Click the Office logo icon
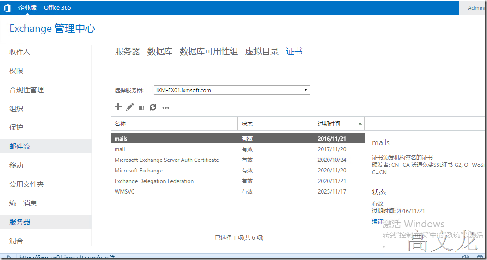Screen dimensions: 487x260 click(x=7, y=8)
